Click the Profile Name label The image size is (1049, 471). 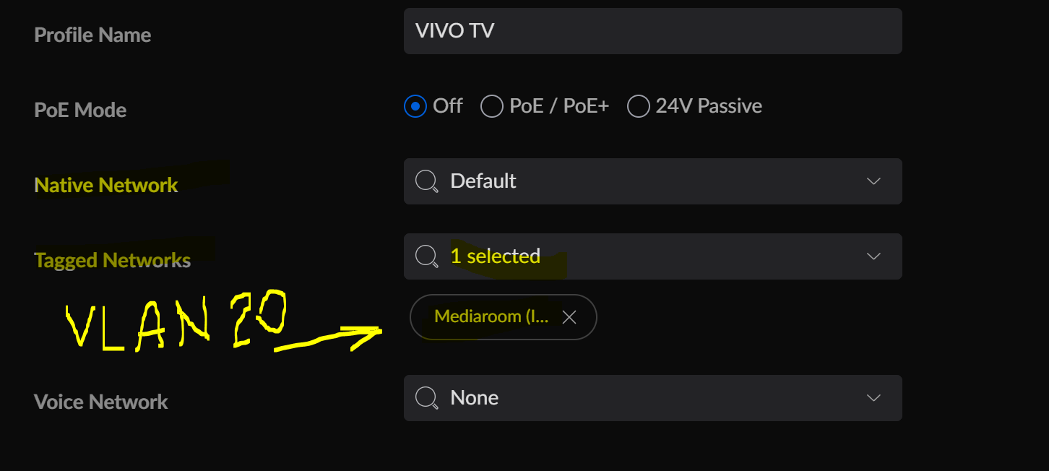coord(92,35)
